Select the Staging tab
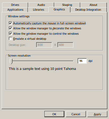This screenshot has height=119, width=109. click(67, 5)
